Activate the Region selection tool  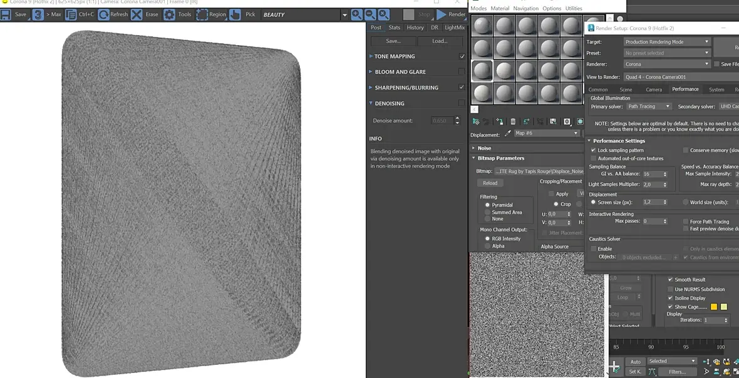[x=202, y=14]
